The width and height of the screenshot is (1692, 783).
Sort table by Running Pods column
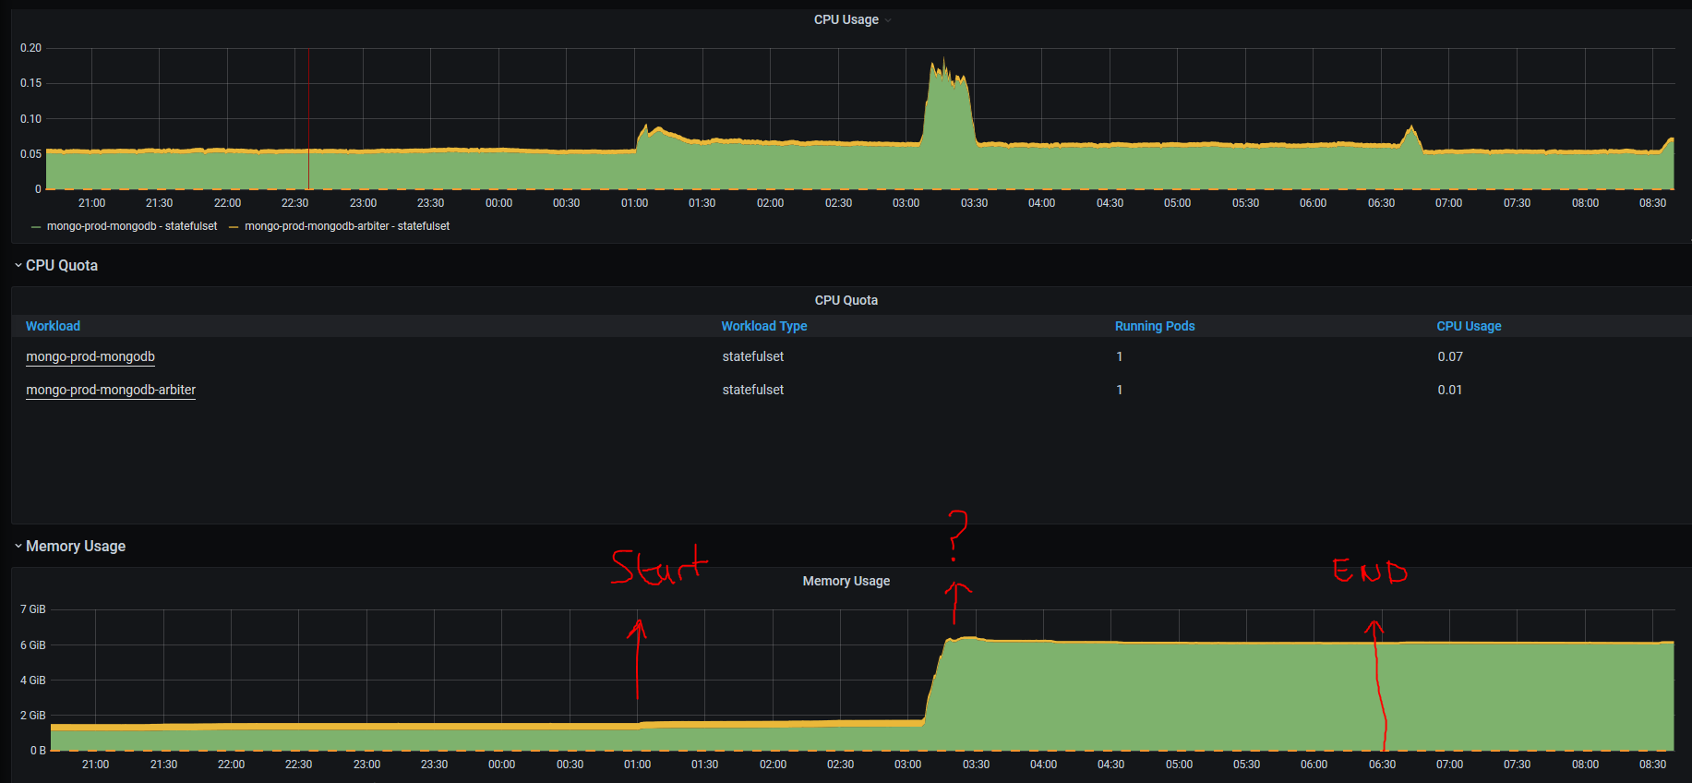pyautogui.click(x=1154, y=326)
